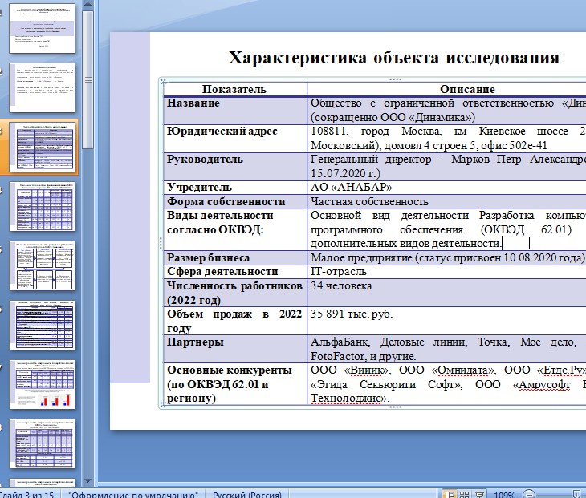Click the competitors cell starting with 'ООО «Вииик»'

click(446, 384)
